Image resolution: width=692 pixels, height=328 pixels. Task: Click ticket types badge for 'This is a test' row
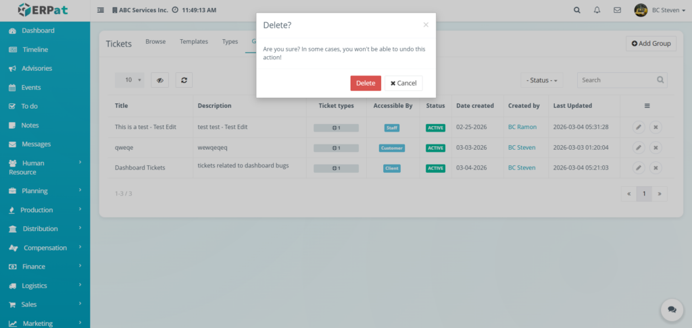[337, 128]
